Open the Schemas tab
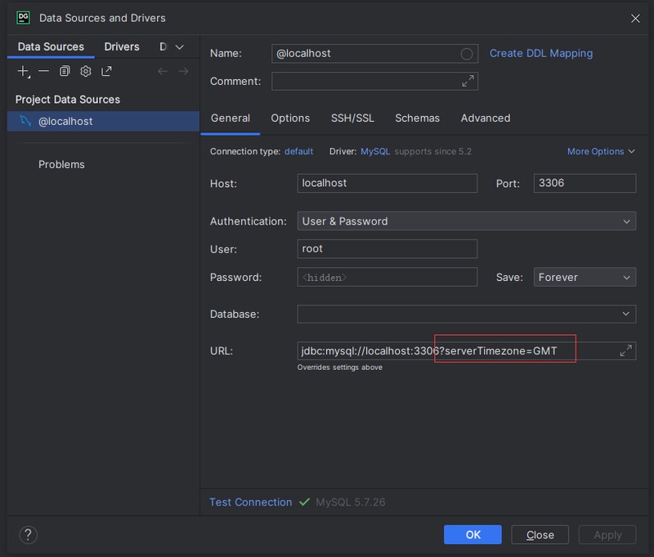This screenshot has width=654, height=557. tap(417, 118)
